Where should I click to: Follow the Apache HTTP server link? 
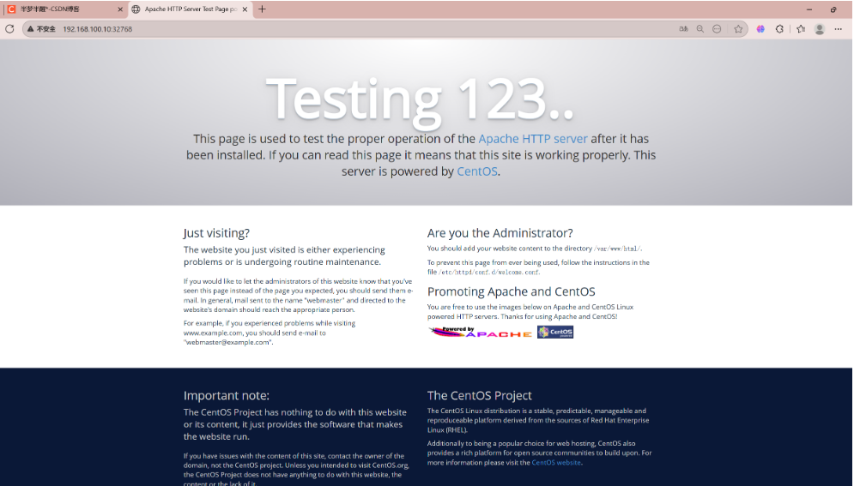(x=533, y=139)
